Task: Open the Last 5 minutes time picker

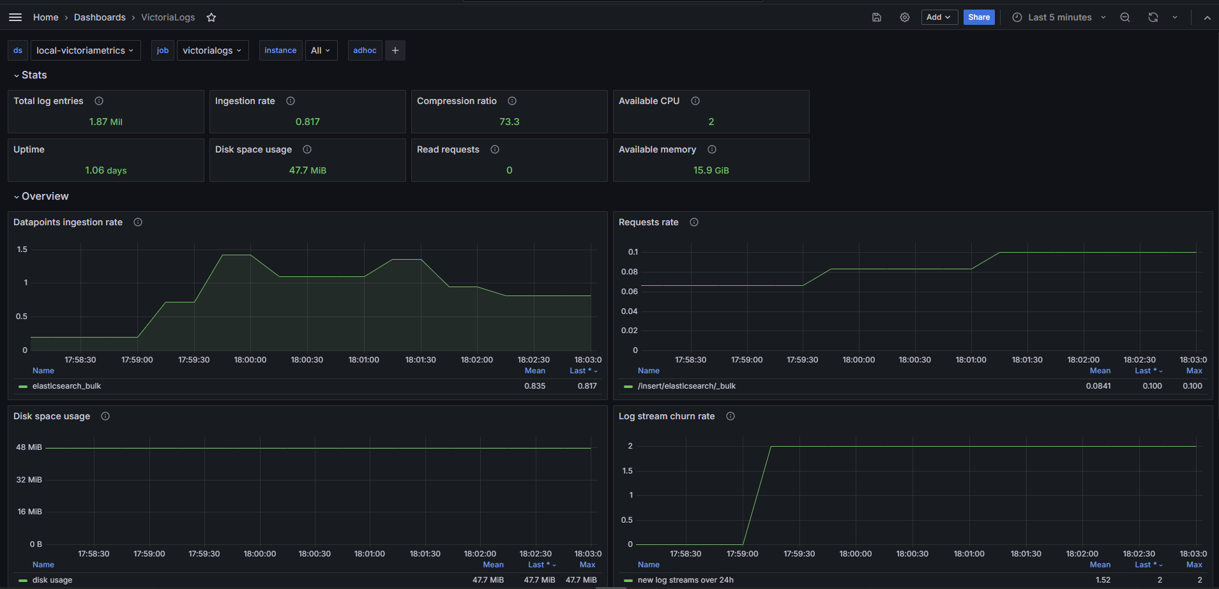Action: click(x=1059, y=17)
